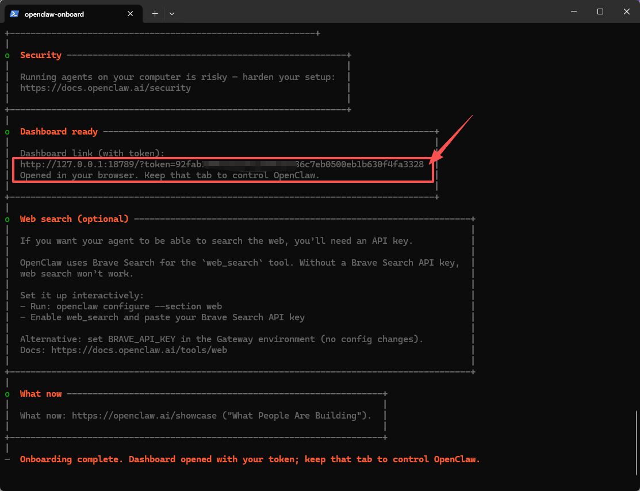640x491 pixels.
Task: Click 'Opened in your browser' text line
Action: (170, 175)
